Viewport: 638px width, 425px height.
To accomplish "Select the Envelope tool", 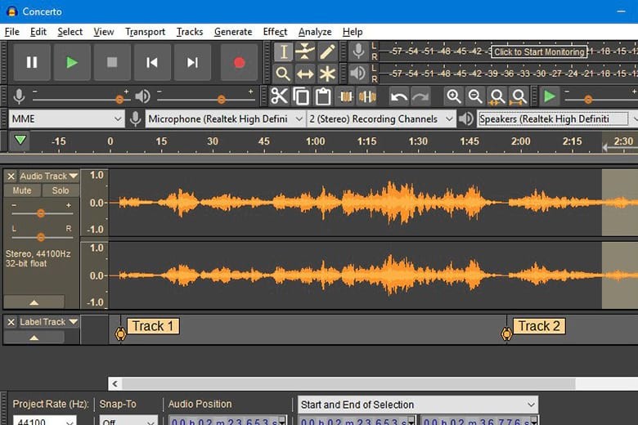I will pyautogui.click(x=305, y=51).
